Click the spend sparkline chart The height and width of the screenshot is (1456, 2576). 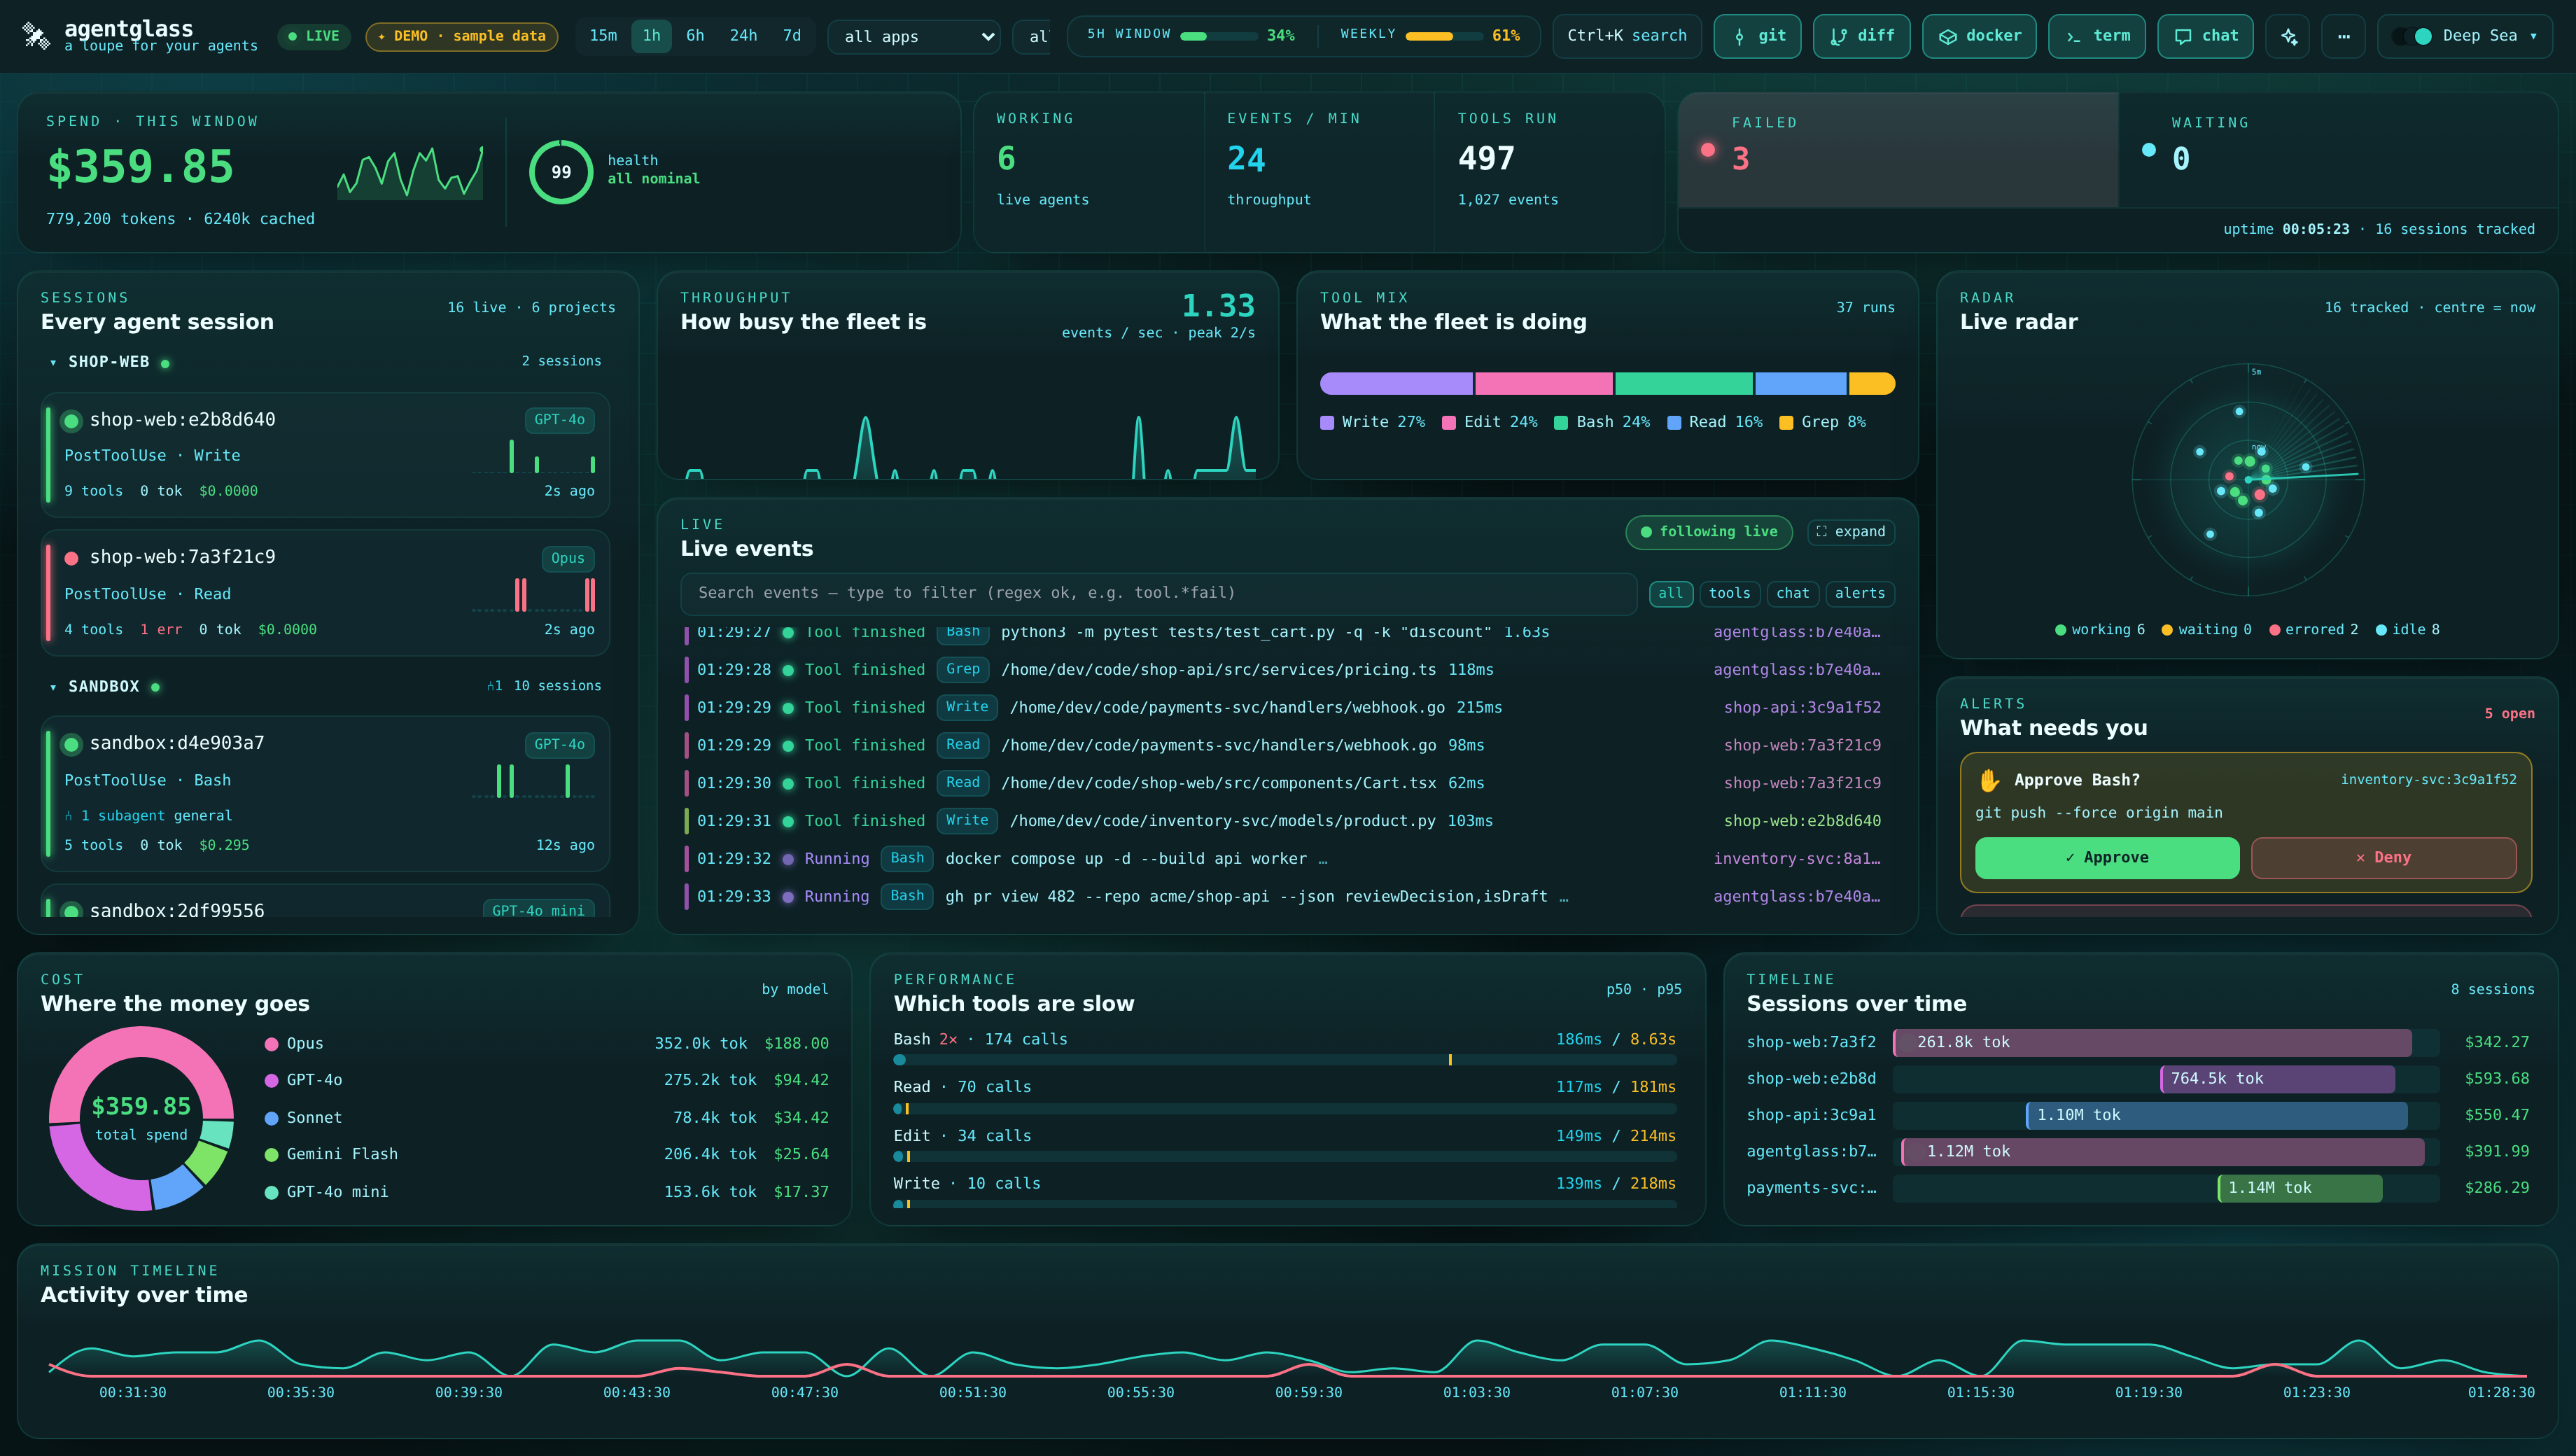pos(410,172)
